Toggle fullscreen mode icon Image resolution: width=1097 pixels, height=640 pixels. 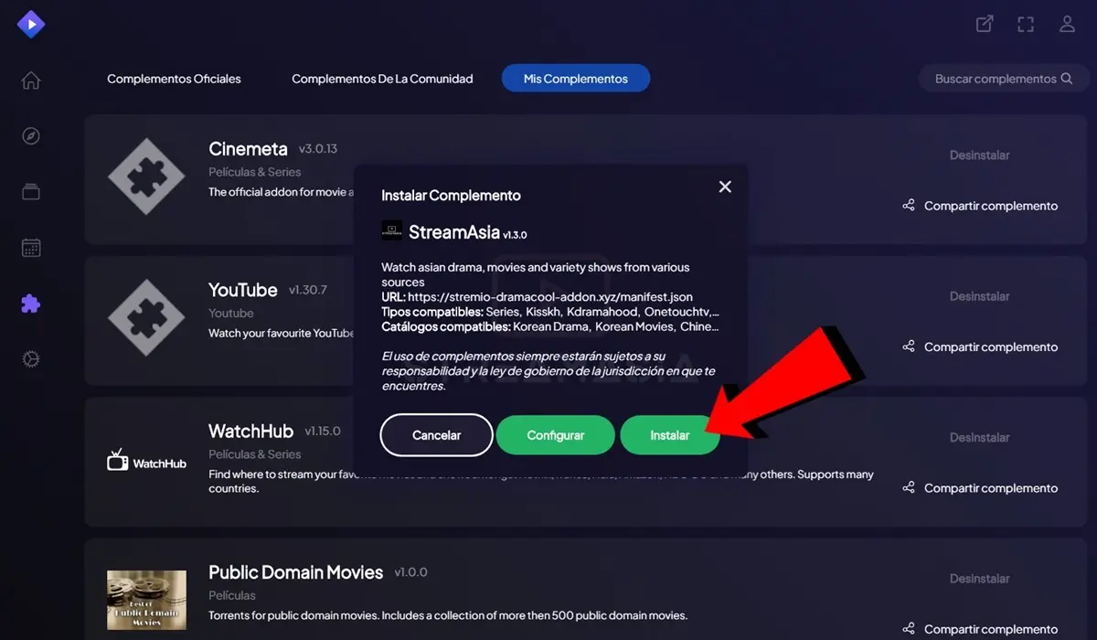point(1026,25)
